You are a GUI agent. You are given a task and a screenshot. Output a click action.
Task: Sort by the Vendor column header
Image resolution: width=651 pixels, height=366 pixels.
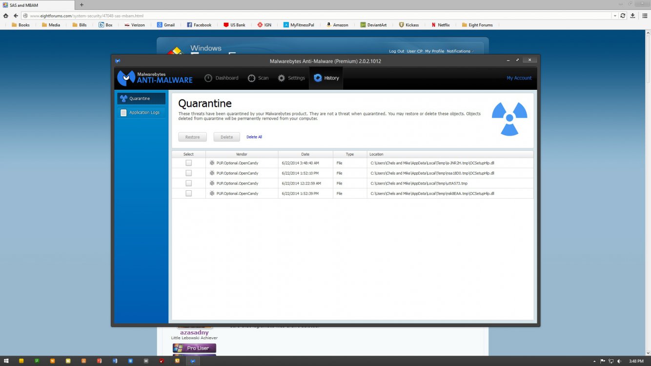[x=242, y=154]
